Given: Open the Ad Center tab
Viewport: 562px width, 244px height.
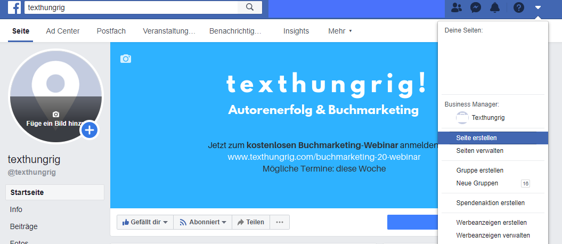Looking at the screenshot, I should (x=63, y=31).
